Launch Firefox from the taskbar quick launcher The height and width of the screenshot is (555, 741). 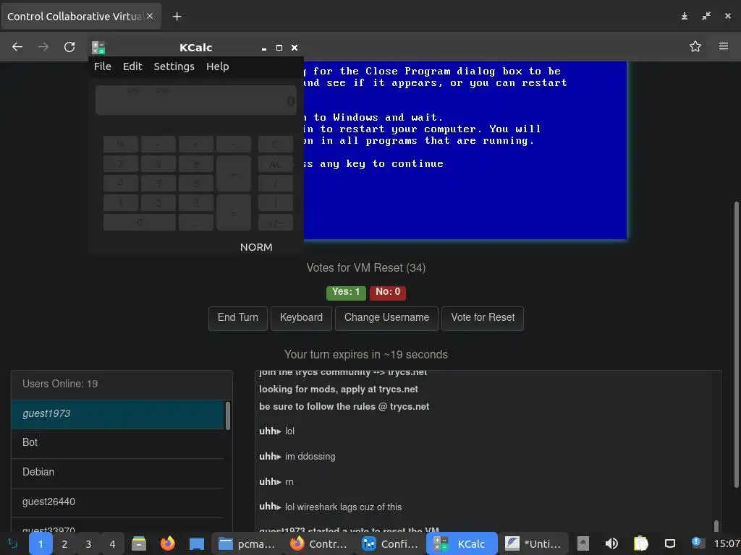167,543
